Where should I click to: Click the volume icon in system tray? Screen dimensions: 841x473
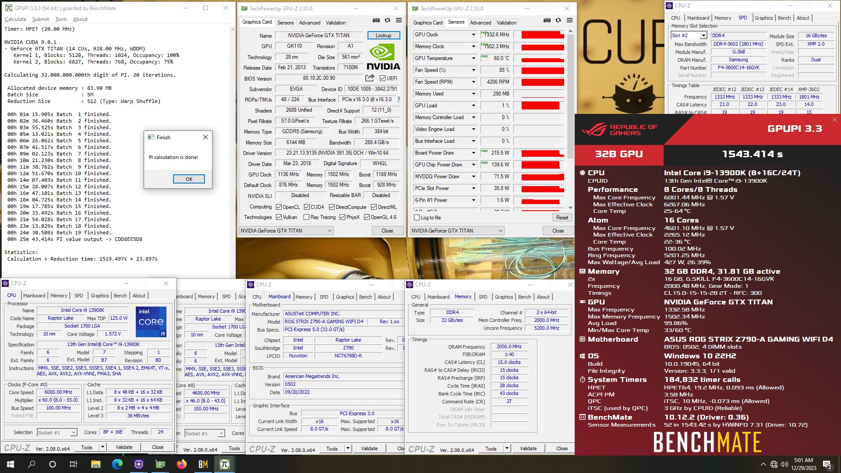click(784, 464)
